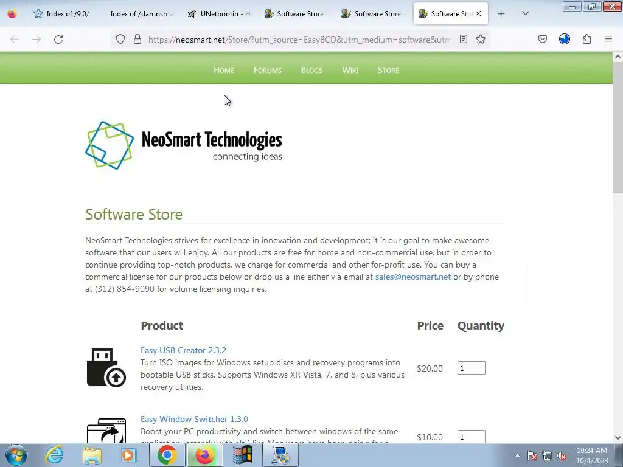Open the computer shield application in taskbar
623x467 pixels.
click(x=280, y=455)
